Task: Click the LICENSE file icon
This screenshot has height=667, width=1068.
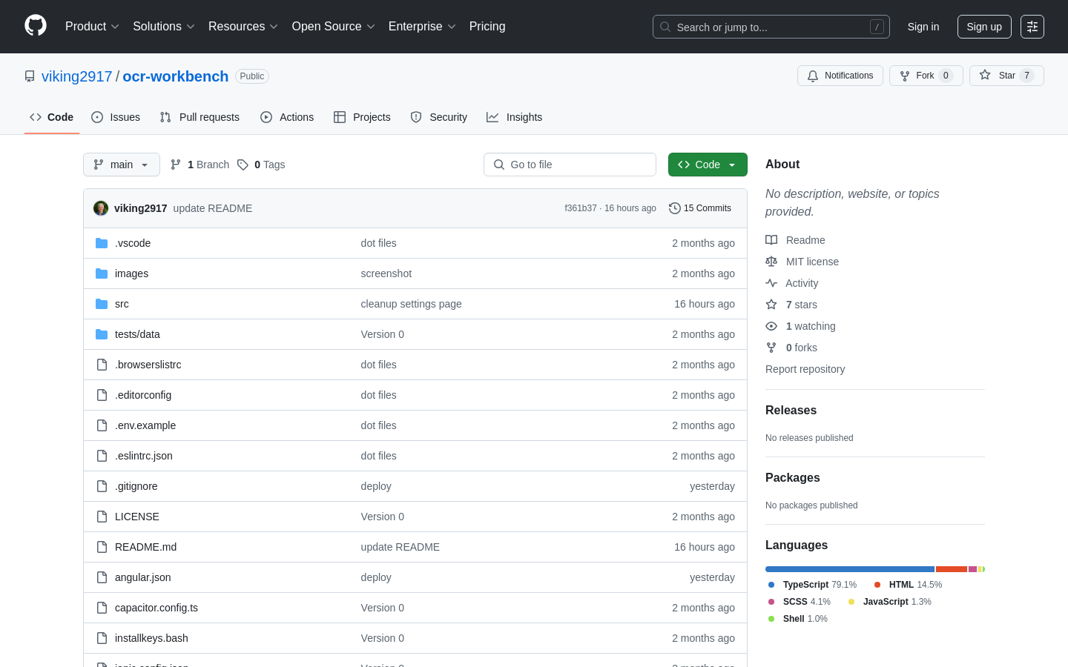Action: click(102, 517)
